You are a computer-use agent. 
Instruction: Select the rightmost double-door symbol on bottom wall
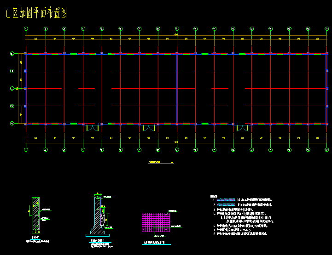[x=242, y=128]
